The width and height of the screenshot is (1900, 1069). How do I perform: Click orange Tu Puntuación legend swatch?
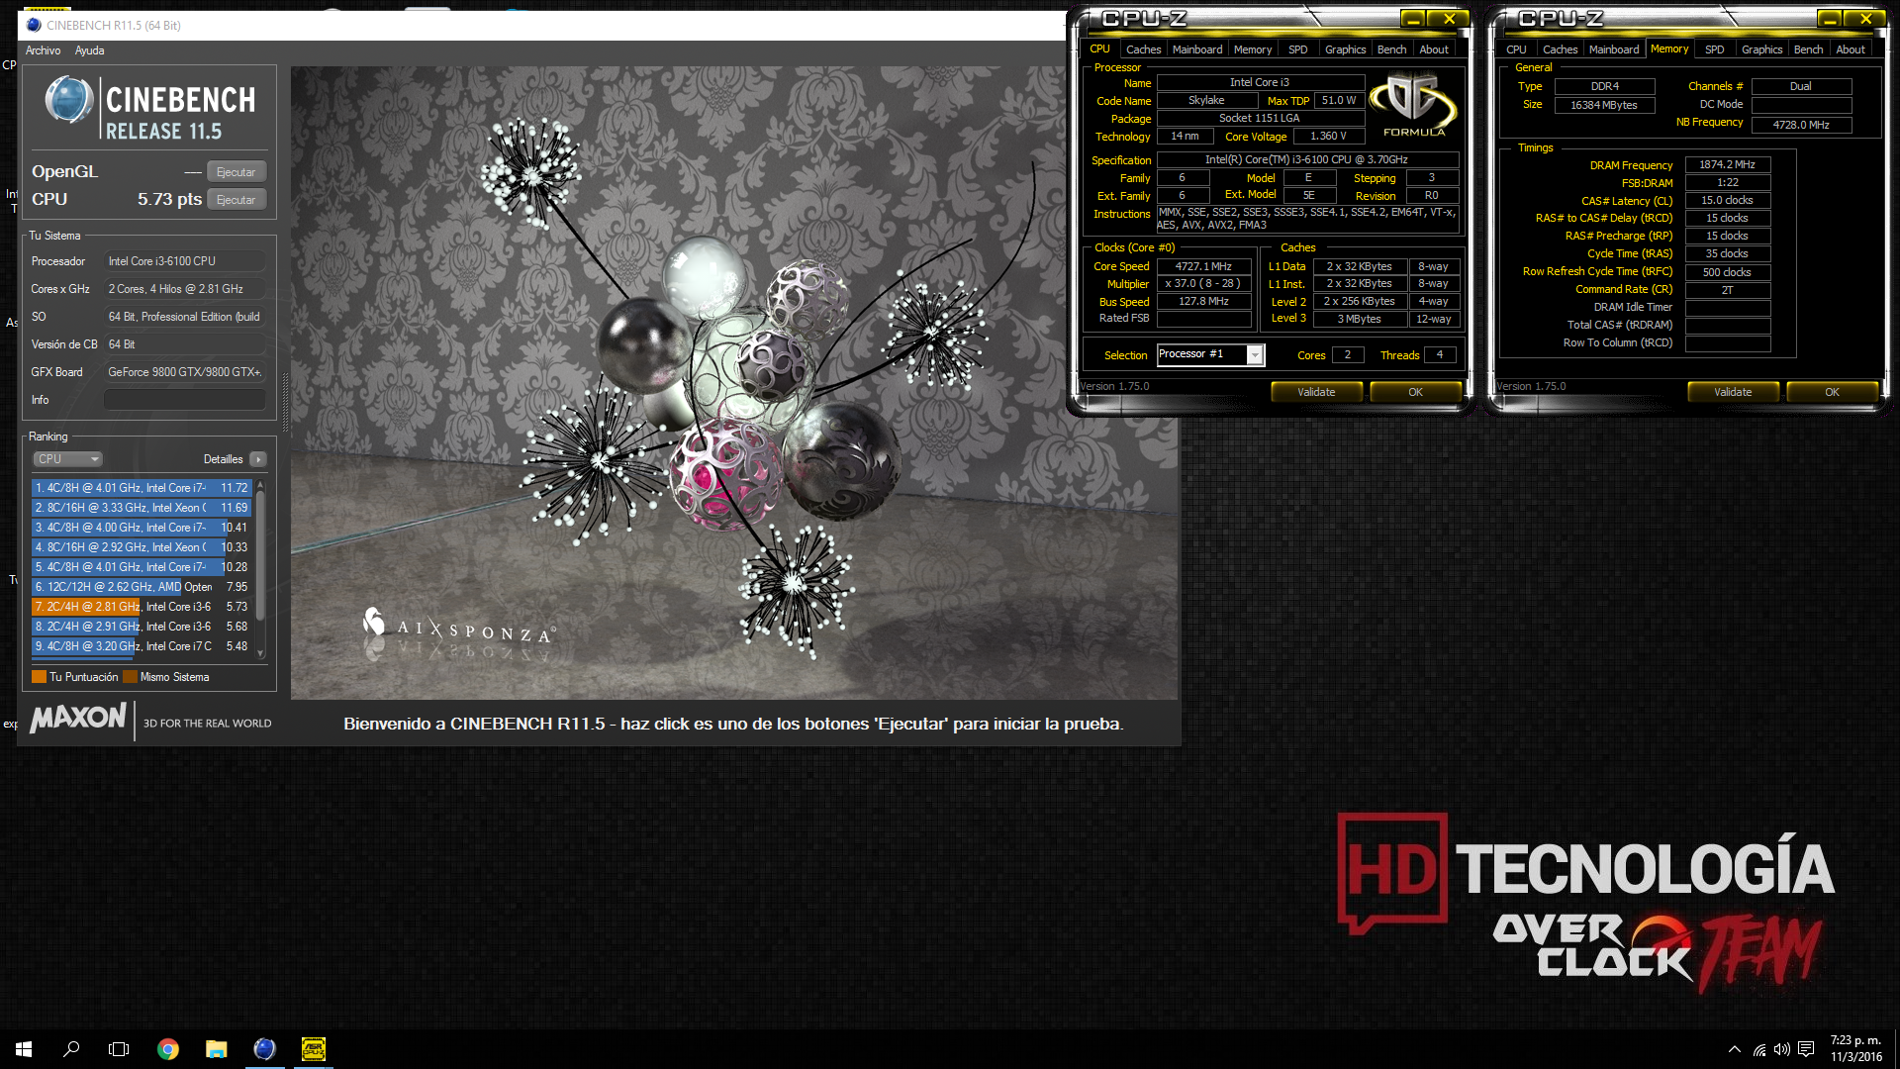coord(40,677)
